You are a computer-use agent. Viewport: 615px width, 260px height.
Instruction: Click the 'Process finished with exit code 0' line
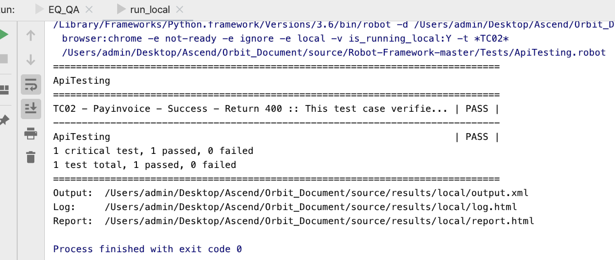tap(147, 249)
